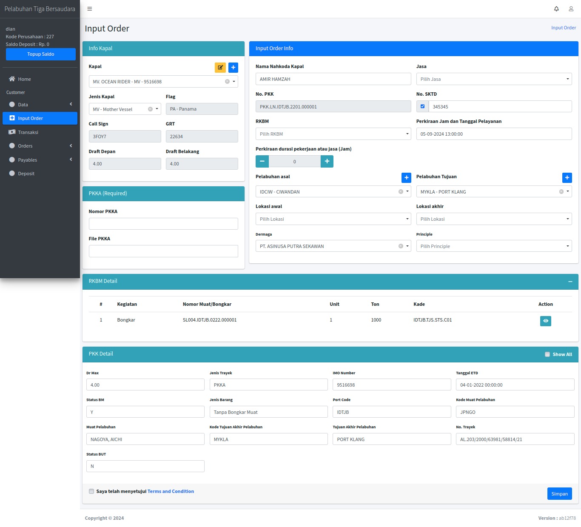Add a new Pelabuhan asal with plus icon
The width and height of the screenshot is (581, 527).
406,178
